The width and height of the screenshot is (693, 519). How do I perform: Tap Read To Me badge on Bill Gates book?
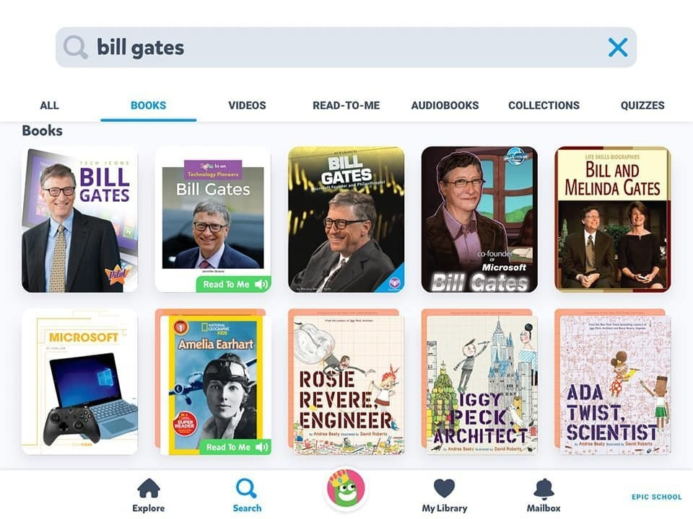233,284
